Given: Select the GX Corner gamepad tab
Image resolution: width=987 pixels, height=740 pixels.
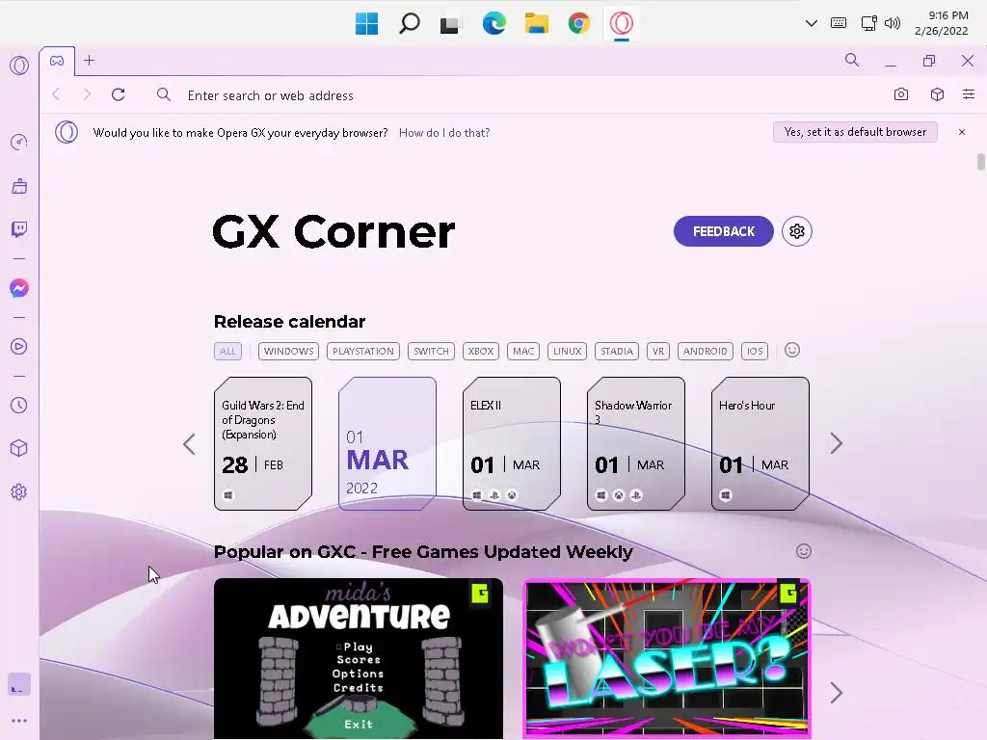Looking at the screenshot, I should click(57, 61).
